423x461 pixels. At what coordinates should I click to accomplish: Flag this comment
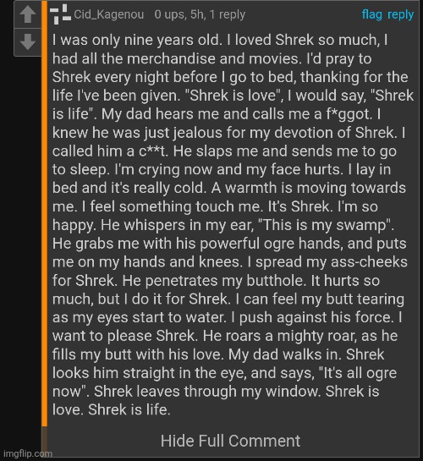coord(372,14)
